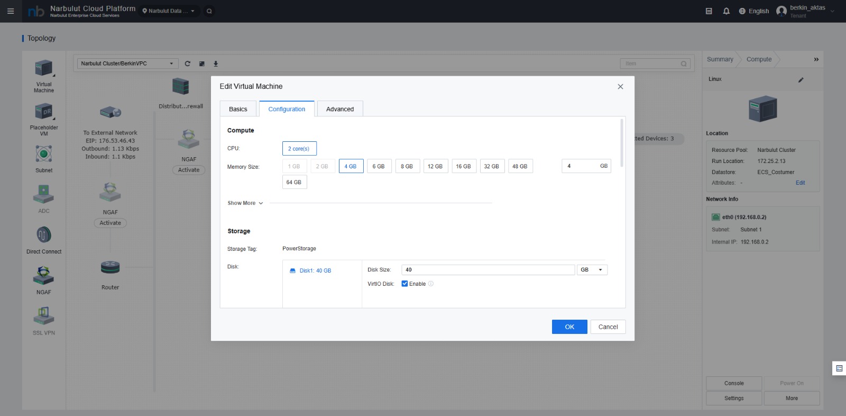This screenshot has height=416, width=846.
Task: Select the Direct Connect icon
Action: click(44, 234)
